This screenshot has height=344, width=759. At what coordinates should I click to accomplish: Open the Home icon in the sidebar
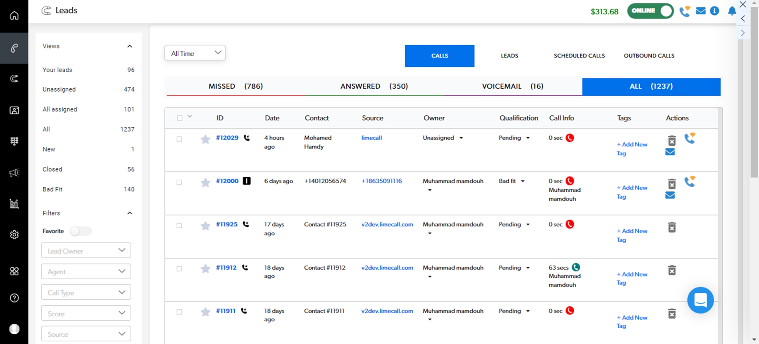(14, 16)
